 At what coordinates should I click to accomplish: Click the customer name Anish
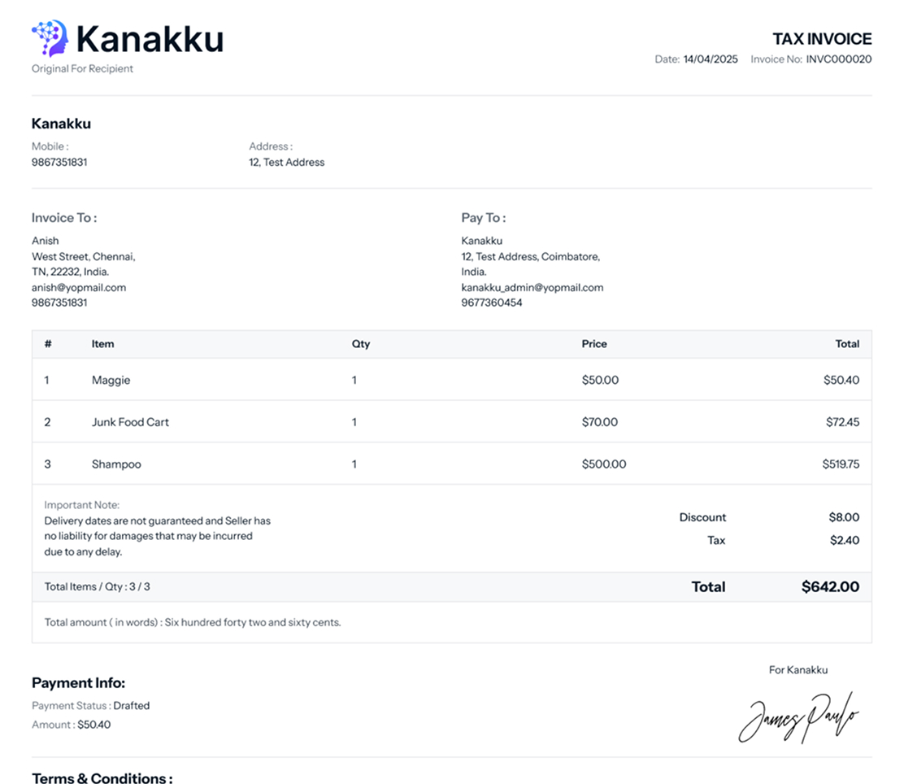pyautogui.click(x=45, y=241)
